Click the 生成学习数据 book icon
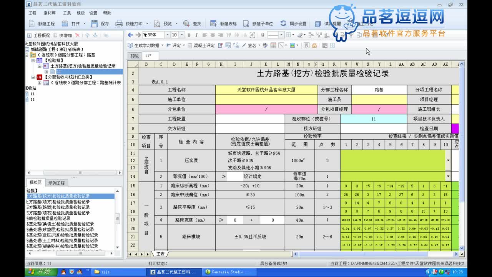The image size is (492, 277). (130, 45)
